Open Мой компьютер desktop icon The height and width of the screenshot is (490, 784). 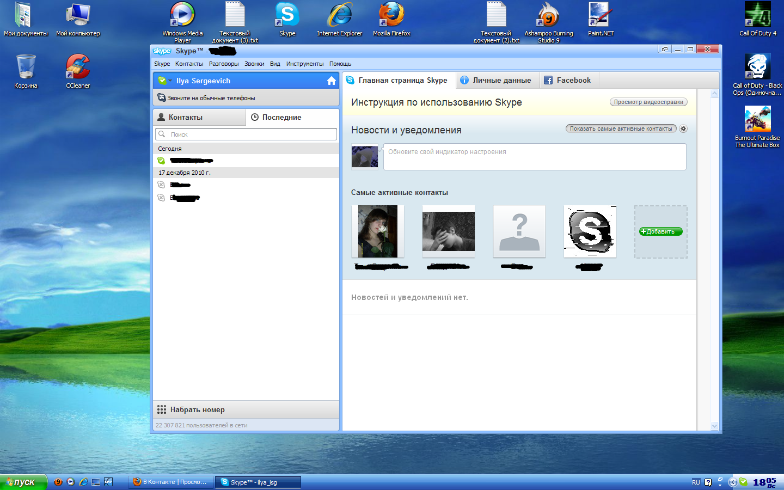(78, 19)
